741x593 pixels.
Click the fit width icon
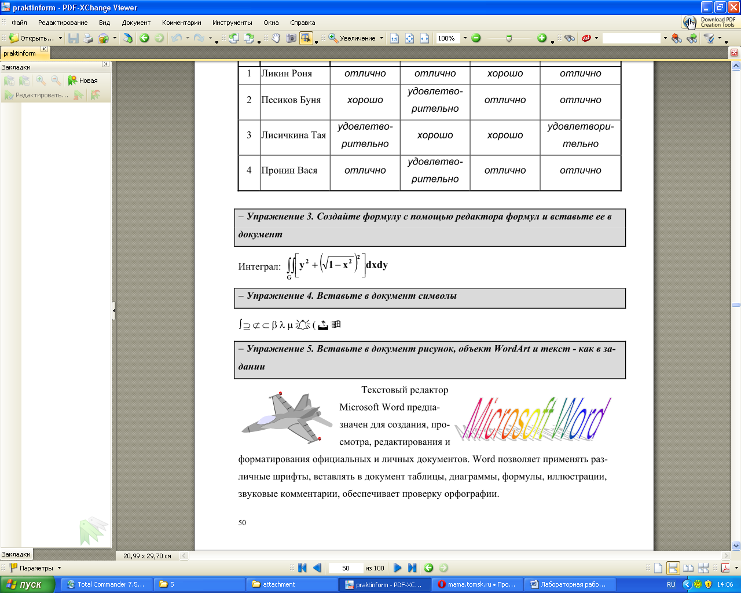click(425, 38)
